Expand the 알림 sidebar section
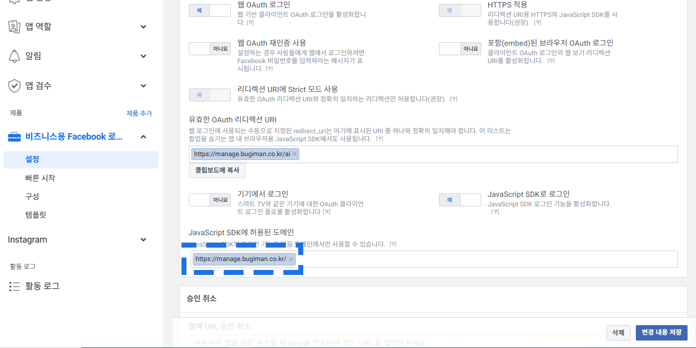 point(144,56)
